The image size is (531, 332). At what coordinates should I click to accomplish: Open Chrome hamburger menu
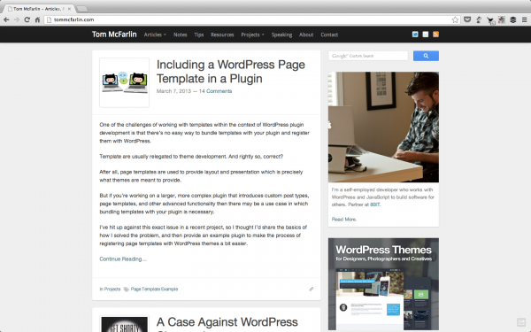point(524,20)
